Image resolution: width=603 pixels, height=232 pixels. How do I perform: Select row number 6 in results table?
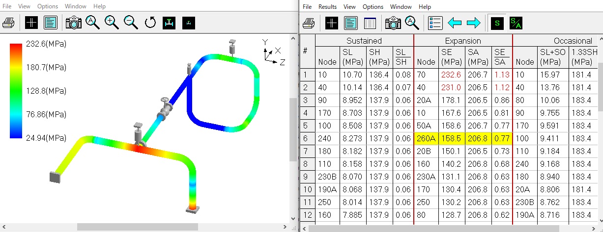307,139
